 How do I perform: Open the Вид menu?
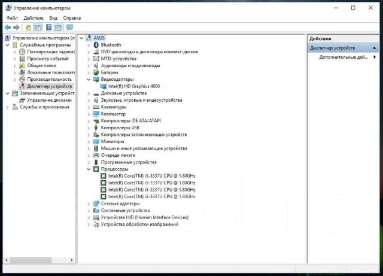click(53, 18)
